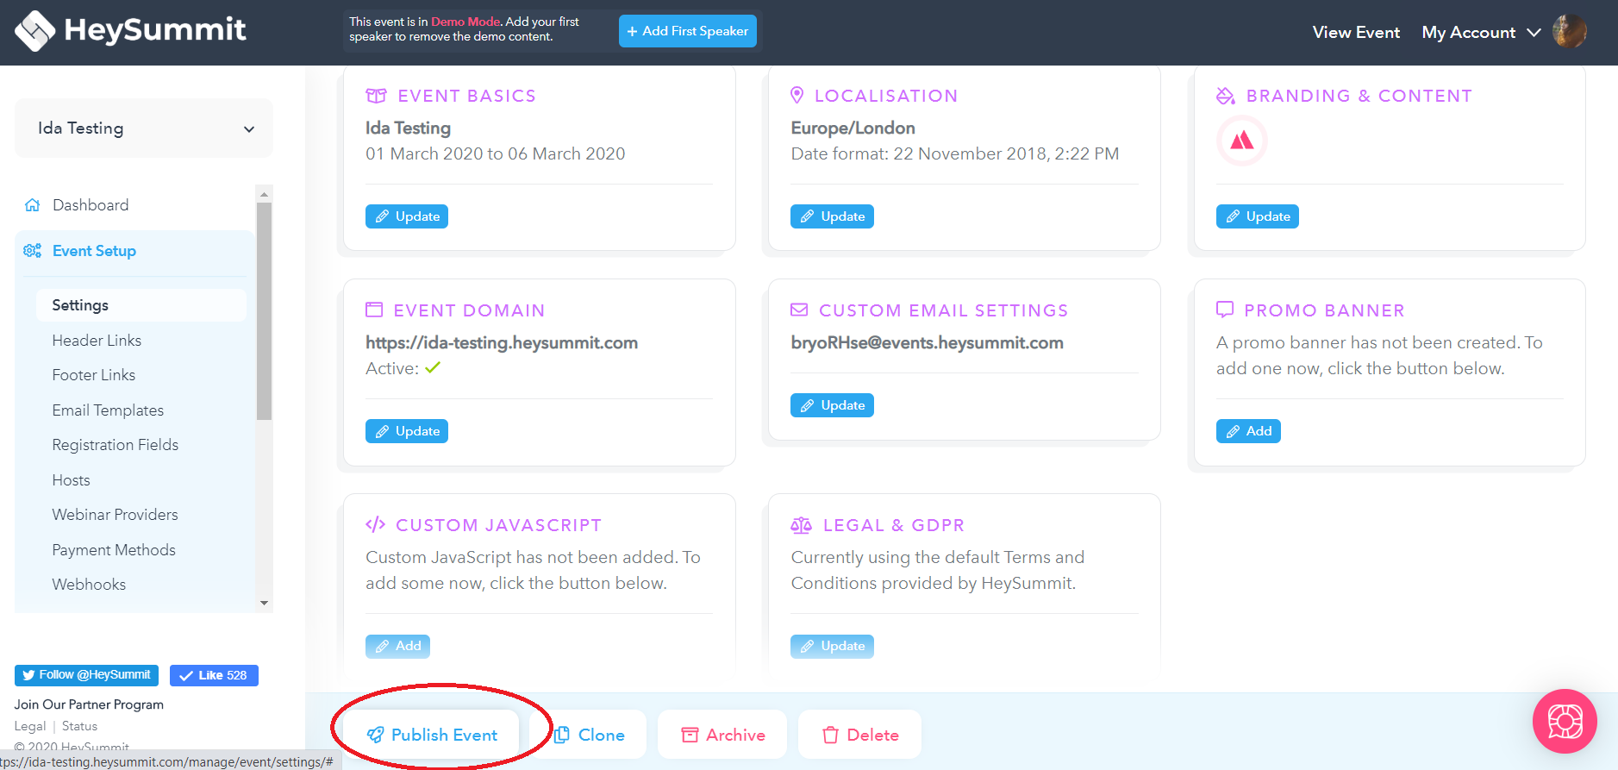Click sidebar scrollbar up arrow
The width and height of the screenshot is (1618, 770).
(x=265, y=192)
